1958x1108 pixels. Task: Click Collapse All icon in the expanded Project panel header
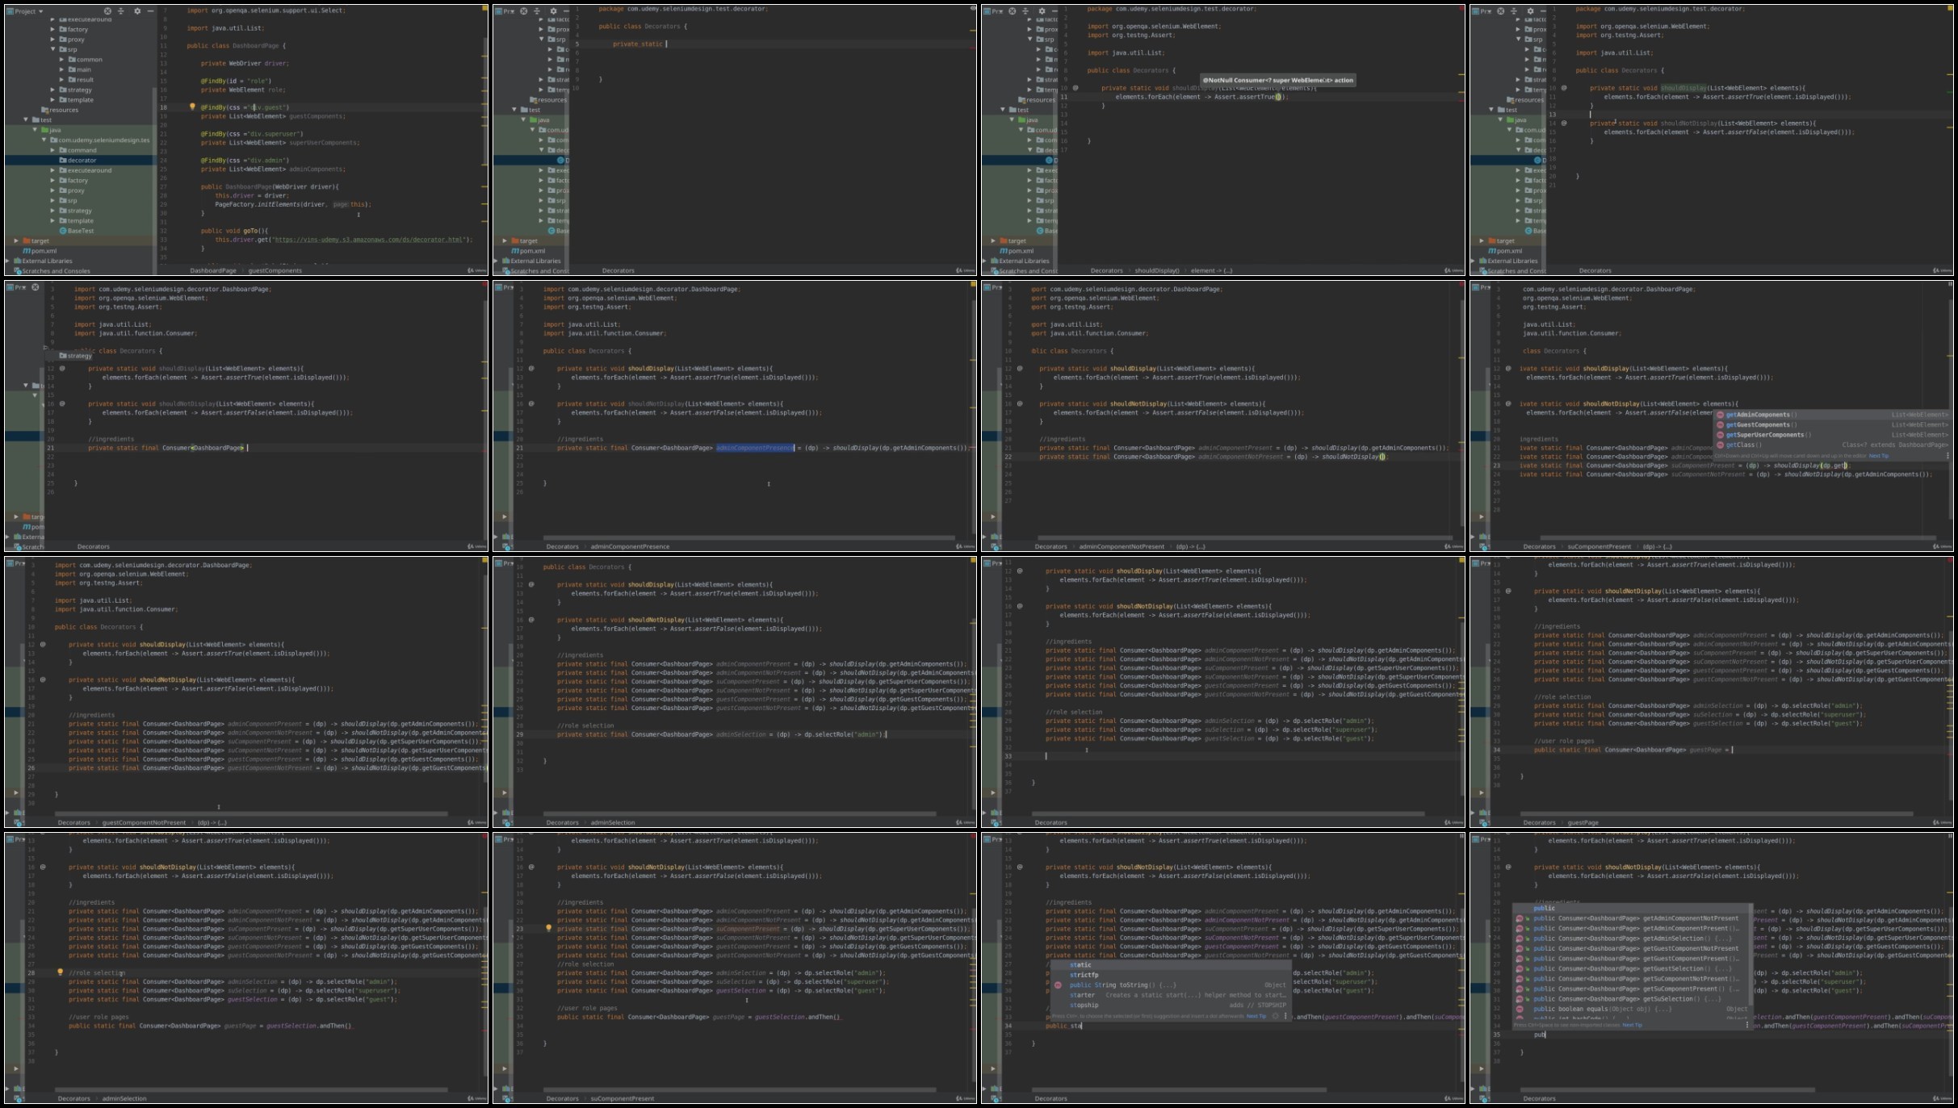coord(121,11)
